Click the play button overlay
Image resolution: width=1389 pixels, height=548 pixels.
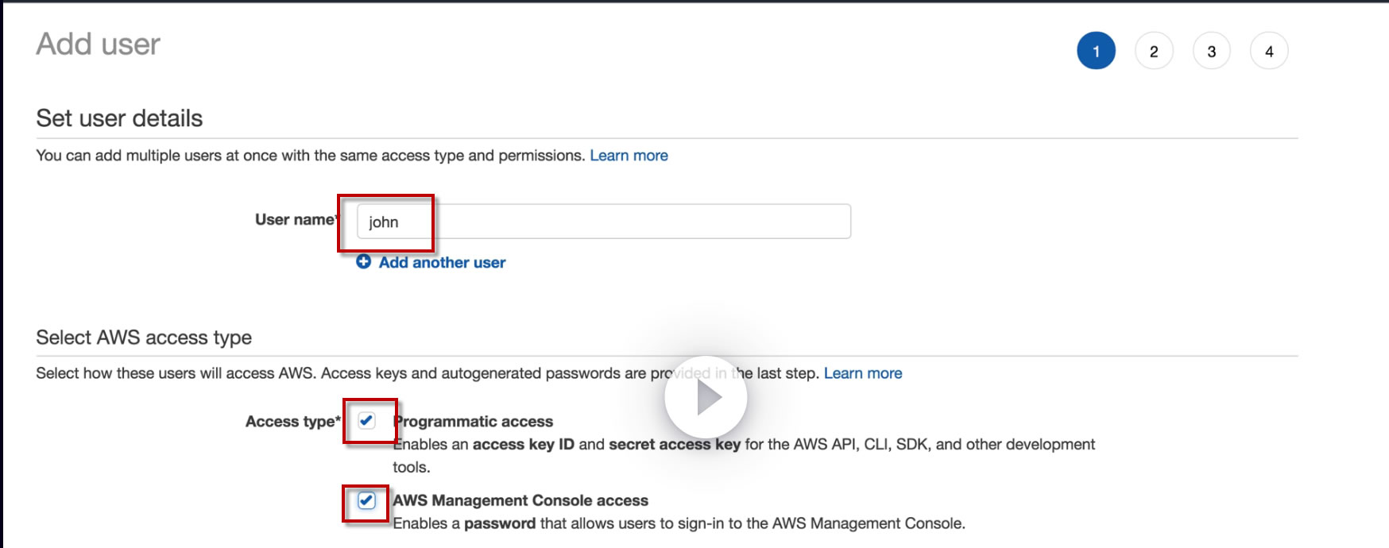706,397
